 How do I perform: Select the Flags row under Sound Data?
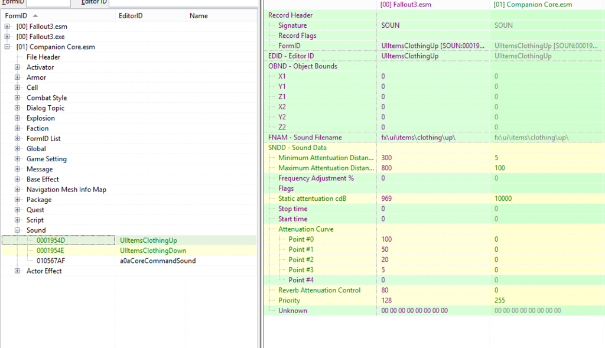pos(434,188)
